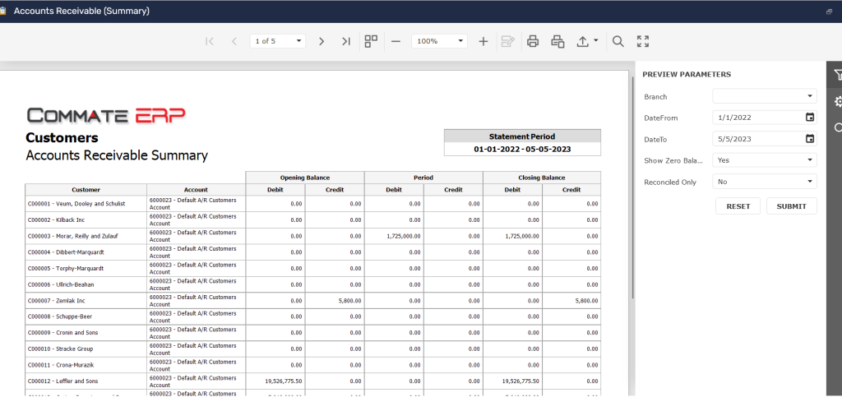Select customer 'C000009 - Cronin and Sons'
This screenshot has height=411, width=842.
(x=62, y=333)
